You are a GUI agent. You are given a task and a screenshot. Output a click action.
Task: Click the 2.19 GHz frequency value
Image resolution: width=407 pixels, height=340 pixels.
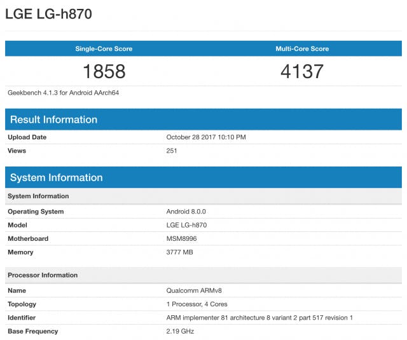(180, 332)
